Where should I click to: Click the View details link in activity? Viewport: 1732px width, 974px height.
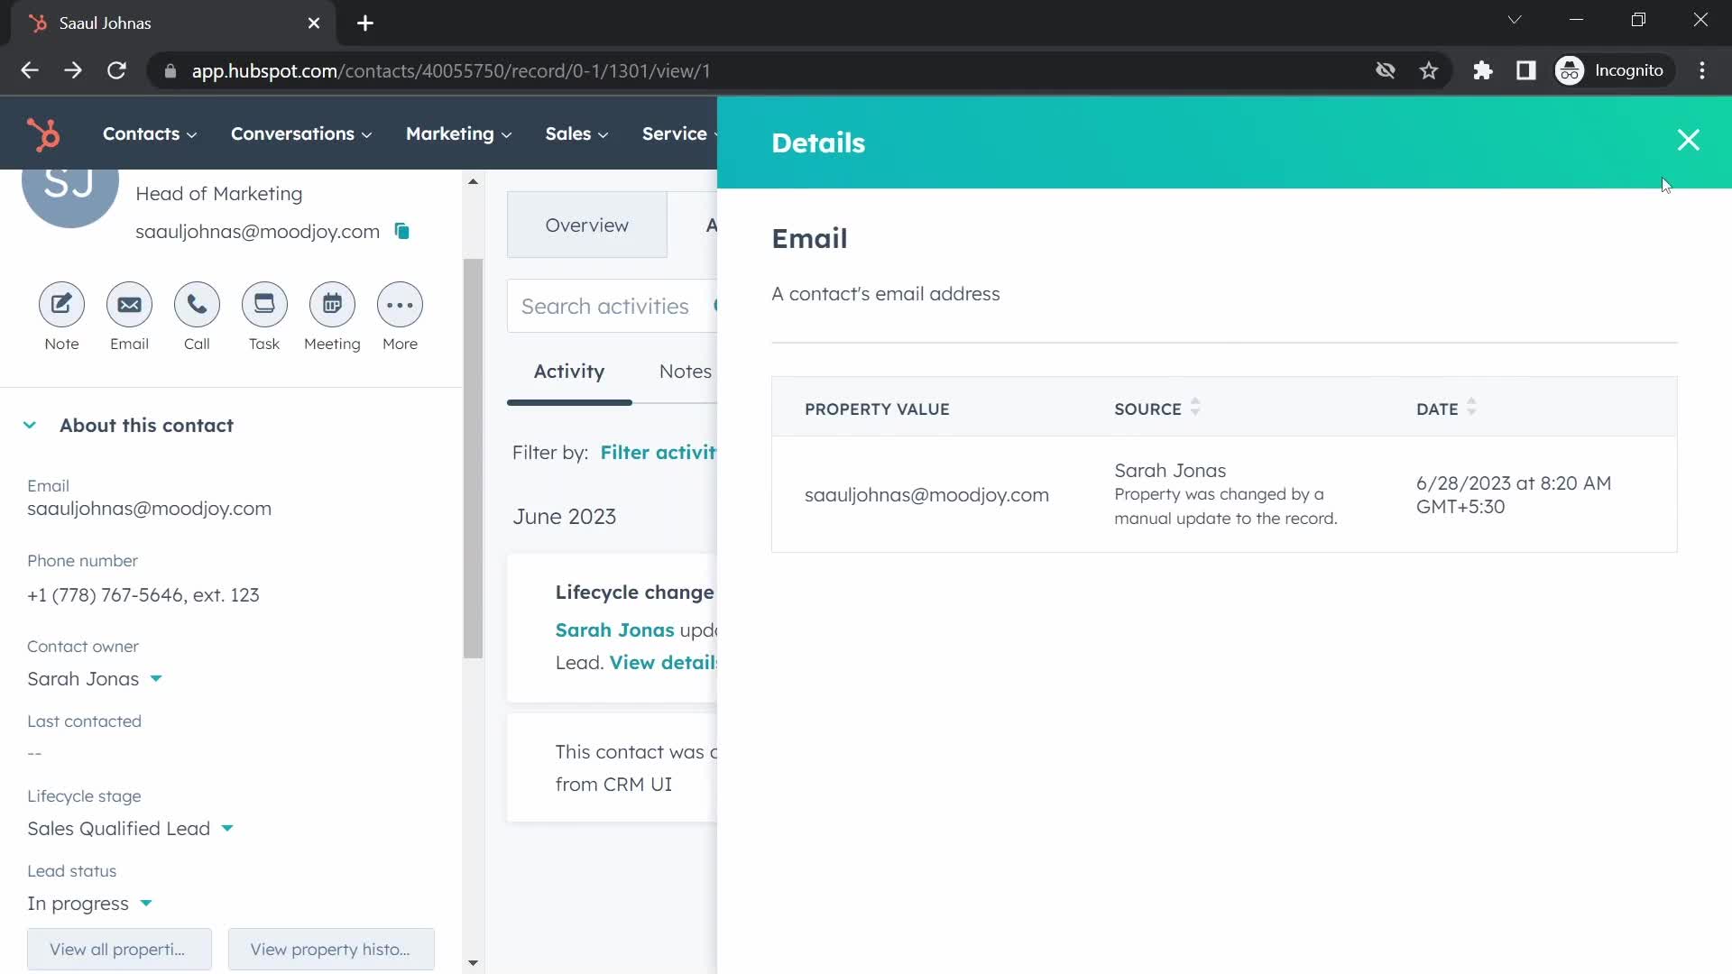coord(663,663)
